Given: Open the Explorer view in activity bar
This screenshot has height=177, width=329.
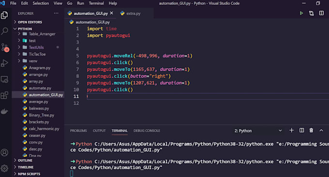Looking at the screenshot, I should (x=4, y=15).
